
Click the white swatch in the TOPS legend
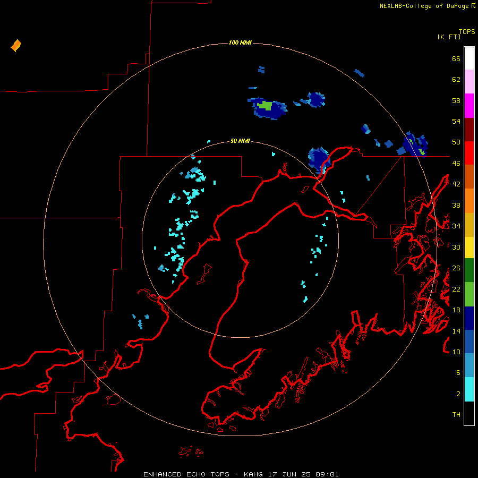[x=469, y=58]
